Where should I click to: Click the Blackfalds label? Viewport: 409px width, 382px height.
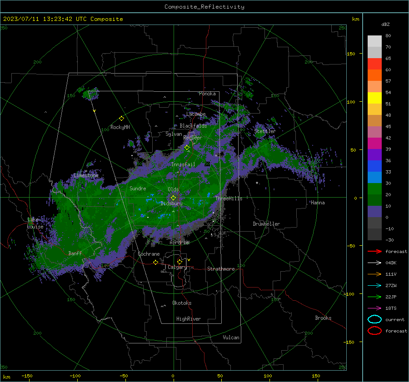point(193,126)
